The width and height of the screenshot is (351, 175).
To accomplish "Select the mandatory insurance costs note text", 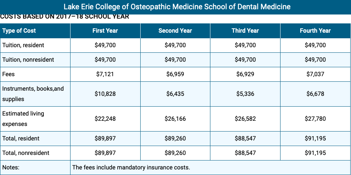I will tap(131, 167).
